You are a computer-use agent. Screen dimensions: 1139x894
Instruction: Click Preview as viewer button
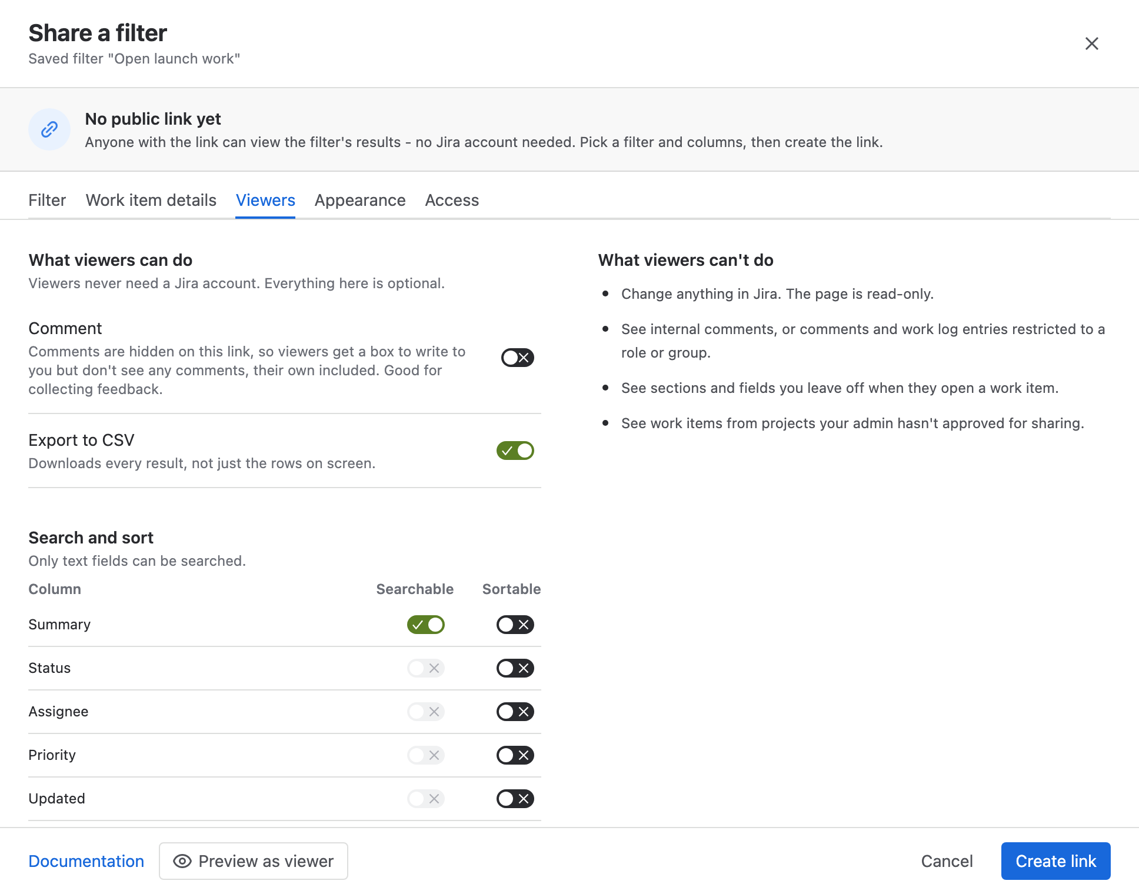click(x=254, y=861)
